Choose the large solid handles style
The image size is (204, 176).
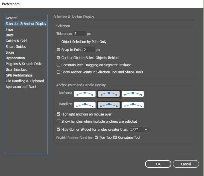[109, 105]
